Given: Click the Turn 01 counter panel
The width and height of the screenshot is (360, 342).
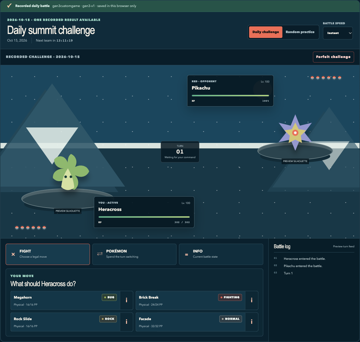Looking at the screenshot, I should [180, 152].
